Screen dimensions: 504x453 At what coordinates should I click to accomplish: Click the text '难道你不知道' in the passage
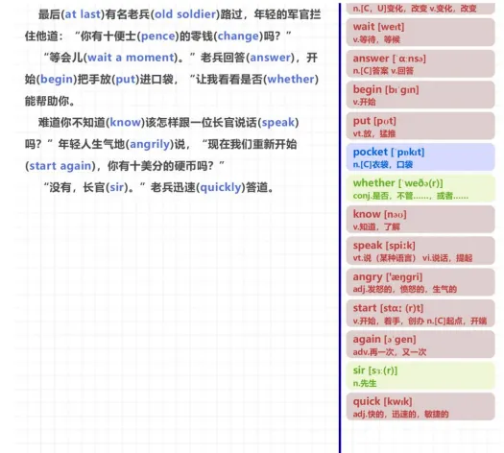point(72,123)
